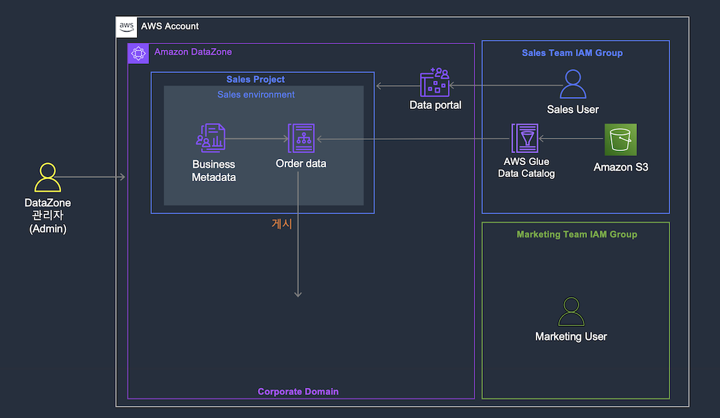Click the AWS Account title text
The height and width of the screenshot is (418, 720).
pyautogui.click(x=170, y=26)
